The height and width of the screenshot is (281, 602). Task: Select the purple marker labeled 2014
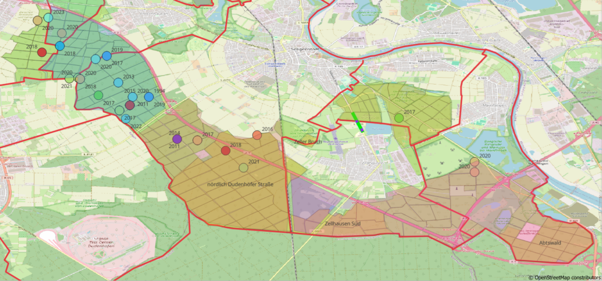178,139
